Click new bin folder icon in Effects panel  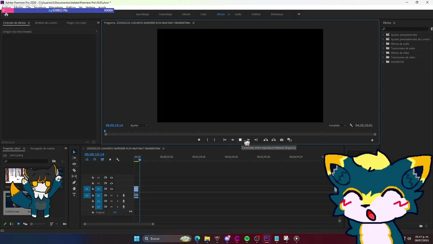pyautogui.click(x=421, y=226)
